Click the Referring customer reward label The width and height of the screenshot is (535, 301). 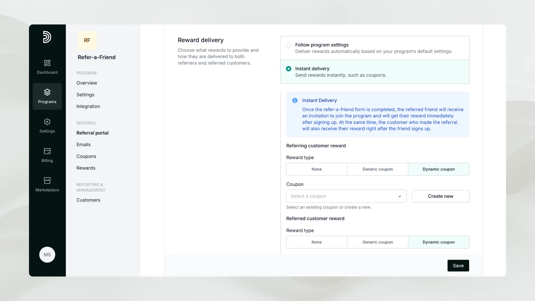(x=316, y=146)
